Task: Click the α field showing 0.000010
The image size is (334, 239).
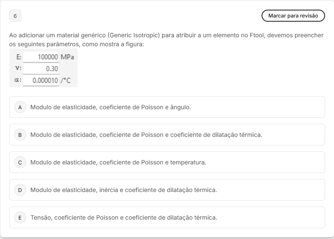Action: coord(41,80)
